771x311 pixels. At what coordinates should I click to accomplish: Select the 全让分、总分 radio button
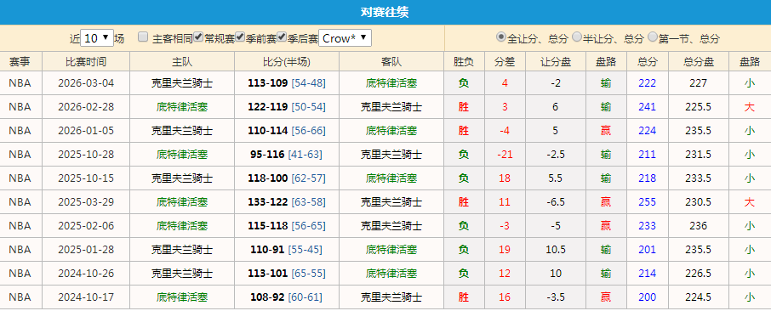501,37
